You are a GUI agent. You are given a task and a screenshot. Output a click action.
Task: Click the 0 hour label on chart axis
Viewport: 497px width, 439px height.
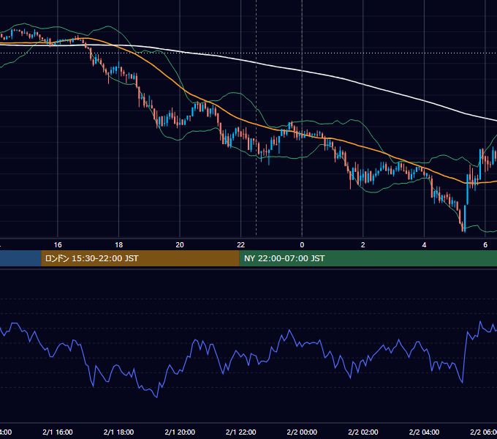pos(302,245)
